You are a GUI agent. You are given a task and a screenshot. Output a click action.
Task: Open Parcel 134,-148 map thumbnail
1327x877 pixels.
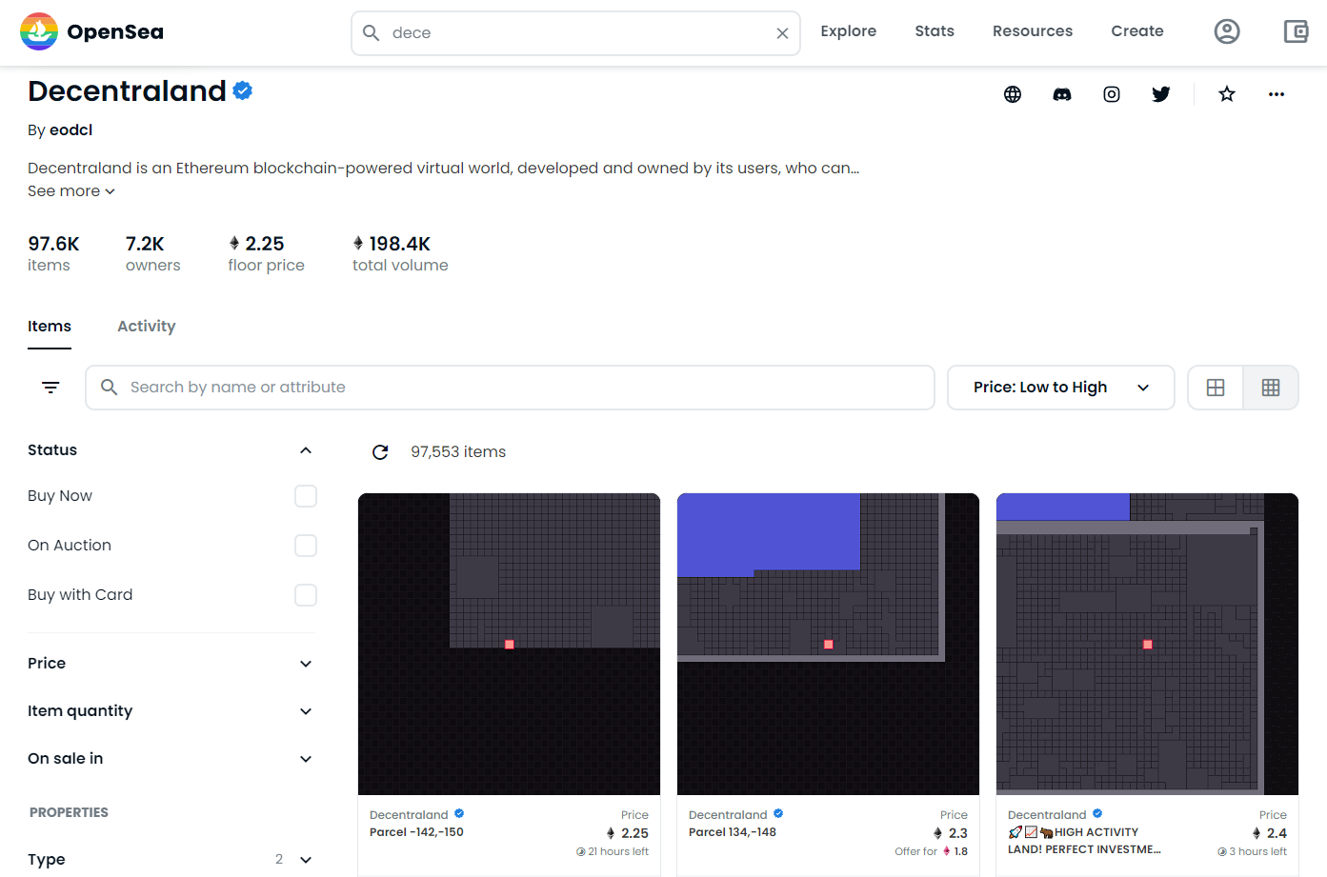[x=828, y=644]
